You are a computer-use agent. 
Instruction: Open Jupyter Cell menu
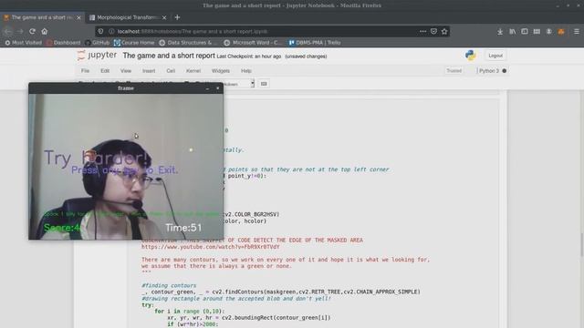[x=171, y=71]
